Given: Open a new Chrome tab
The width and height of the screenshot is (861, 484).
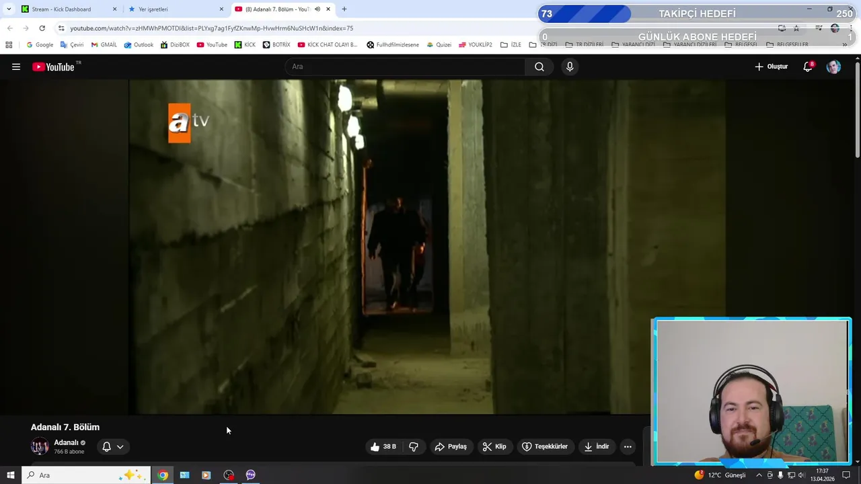Looking at the screenshot, I should (x=344, y=9).
